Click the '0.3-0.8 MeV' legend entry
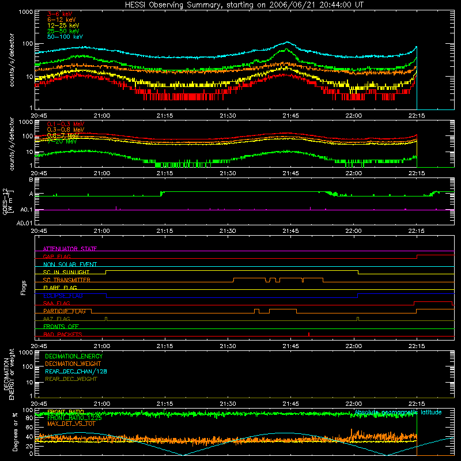This screenshot has height=461, width=461. 66,130
